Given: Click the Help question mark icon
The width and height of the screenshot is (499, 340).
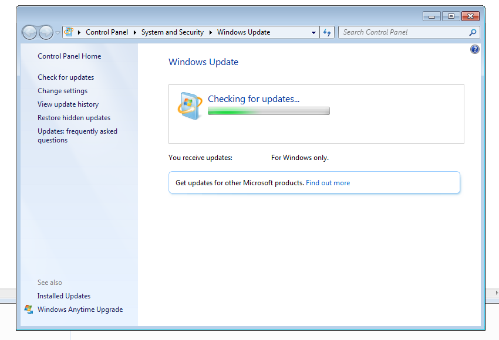Looking at the screenshot, I should coord(474,49).
